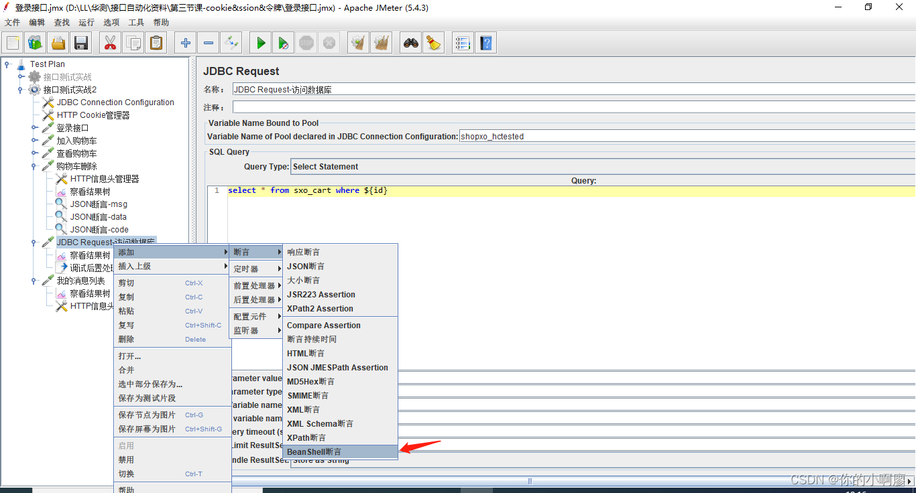Viewport: 916px width, 493px height.
Task: Click 剪切 in context menu
Action: point(172,283)
